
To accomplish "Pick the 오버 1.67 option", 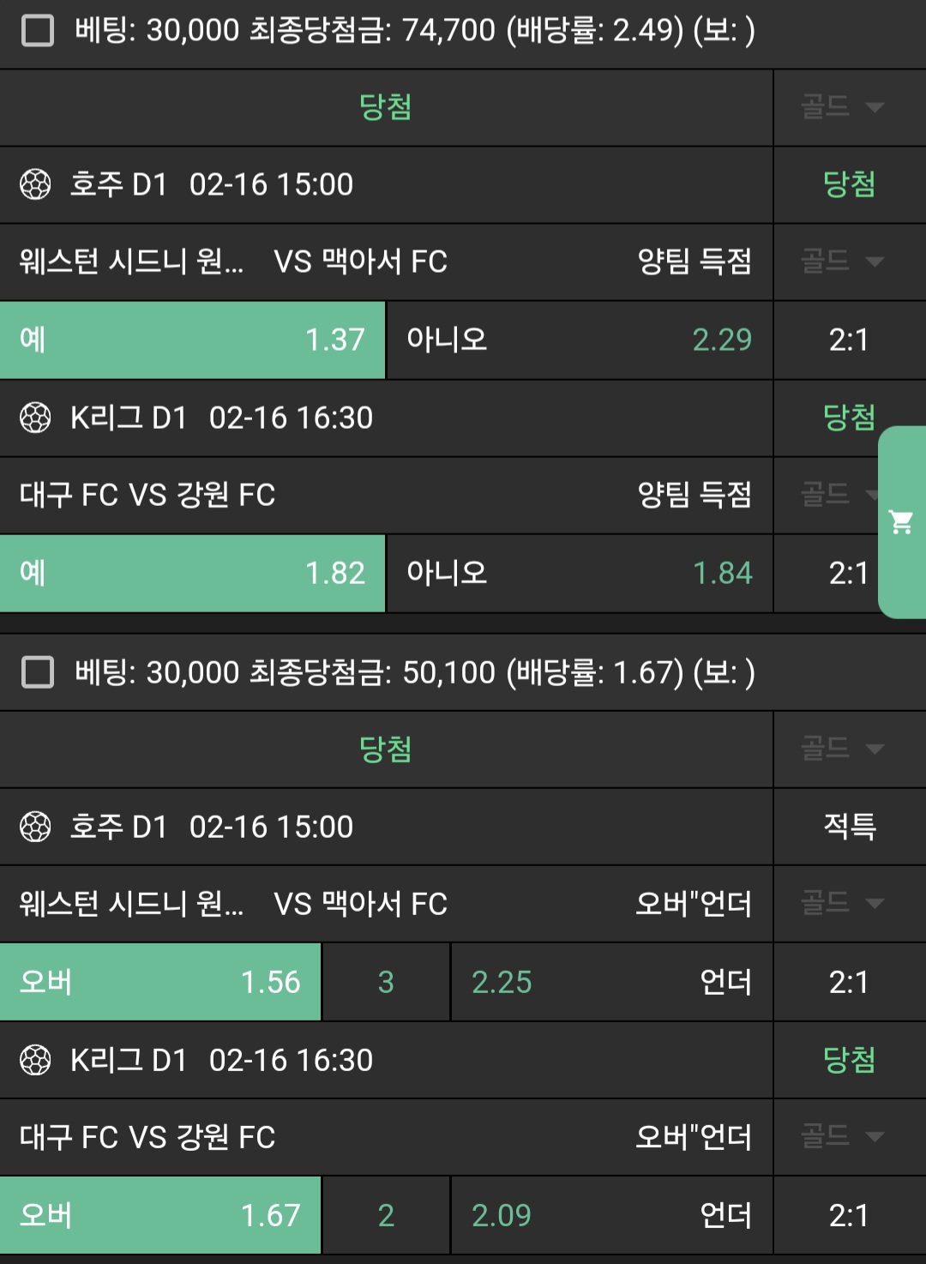I will tap(160, 1215).
